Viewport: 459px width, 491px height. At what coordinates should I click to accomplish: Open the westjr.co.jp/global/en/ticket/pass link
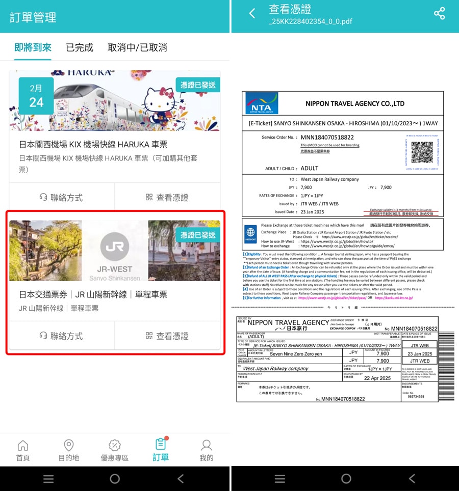pos(332,298)
